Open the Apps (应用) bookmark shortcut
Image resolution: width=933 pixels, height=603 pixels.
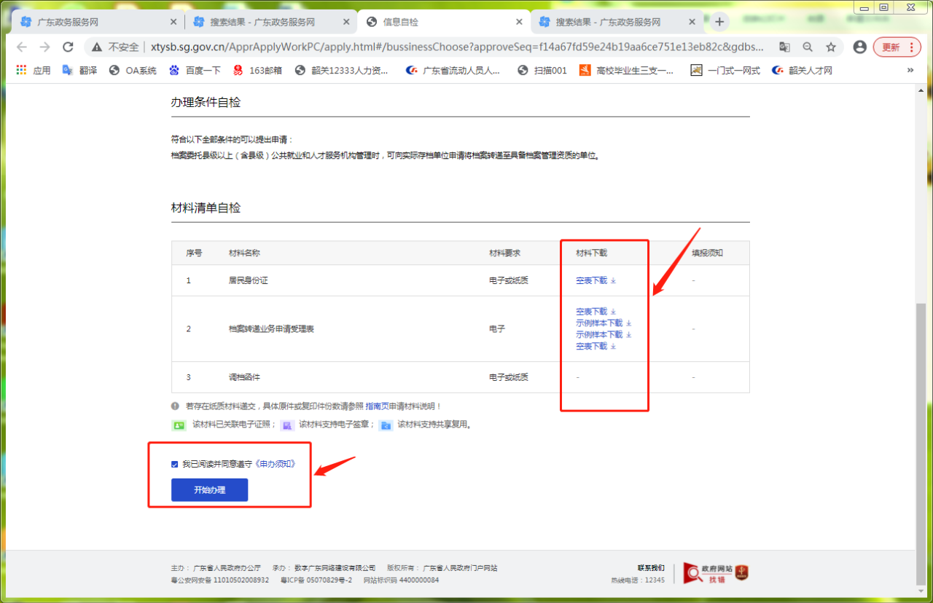point(34,71)
